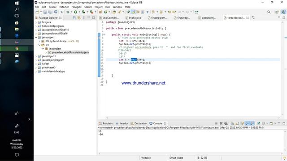Go to Last Edit Location icon
287x161 pixels.
(170, 12)
